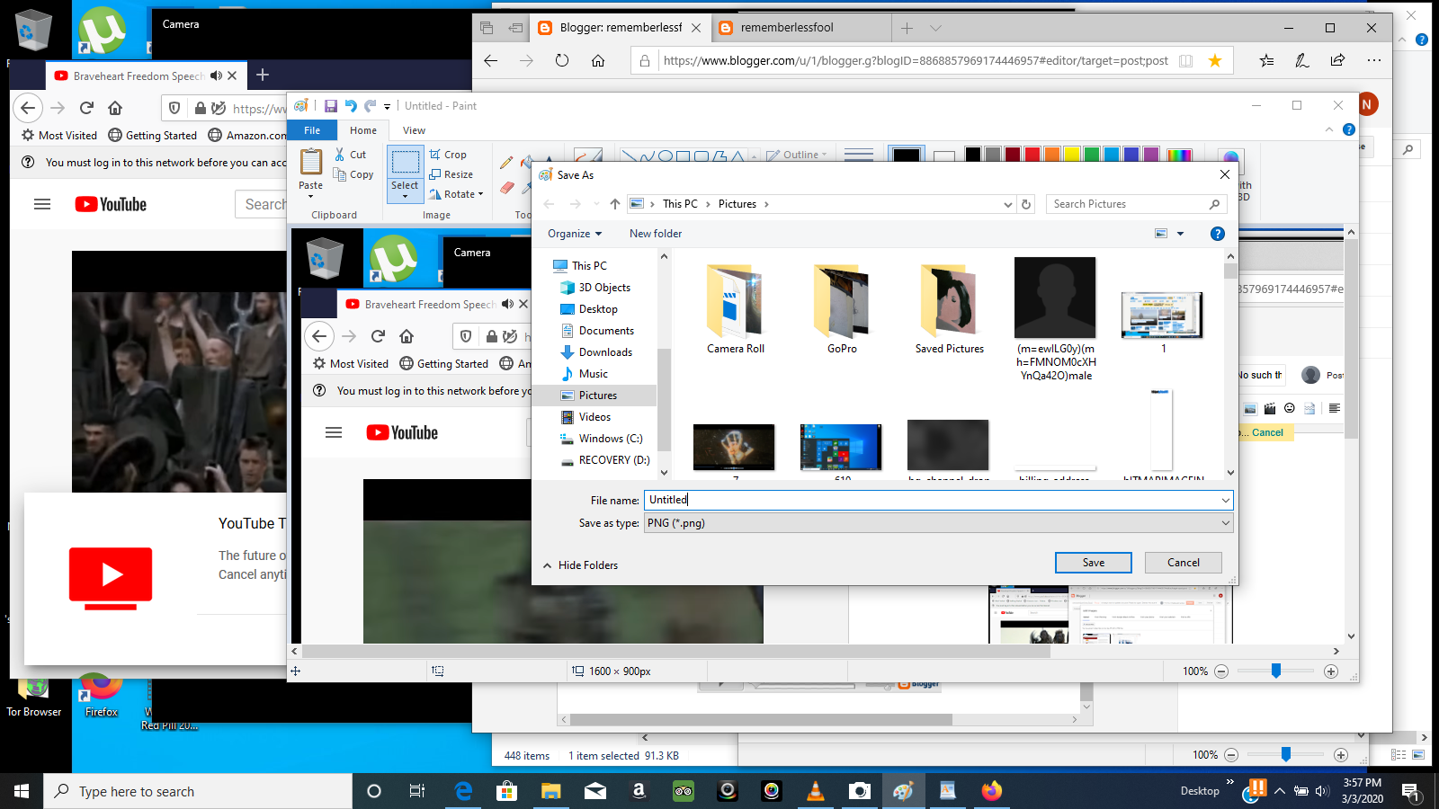This screenshot has width=1439, height=809.
Task: Switch to the Home ribbon tab in Paint
Action: click(x=363, y=130)
